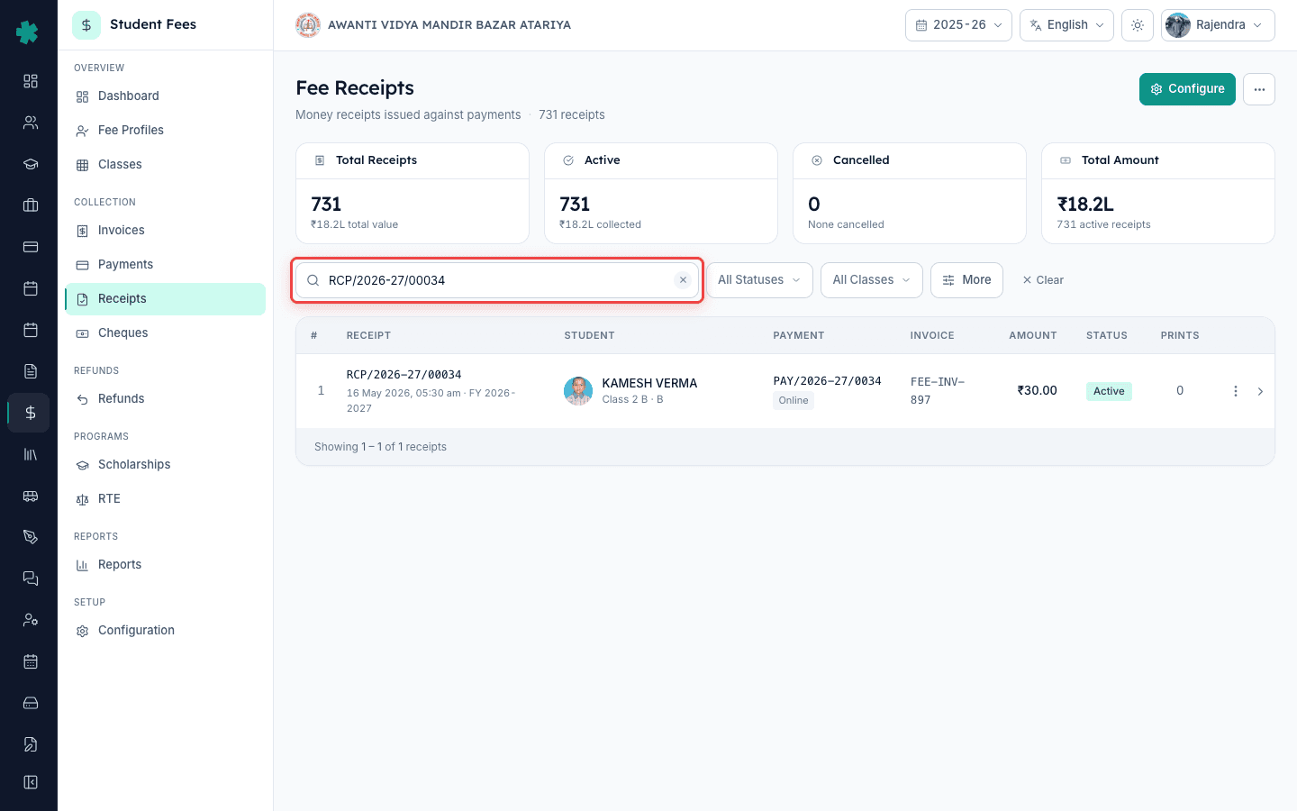Open the briefcase icon in the dark rail
1297x811 pixels.
click(x=31, y=205)
